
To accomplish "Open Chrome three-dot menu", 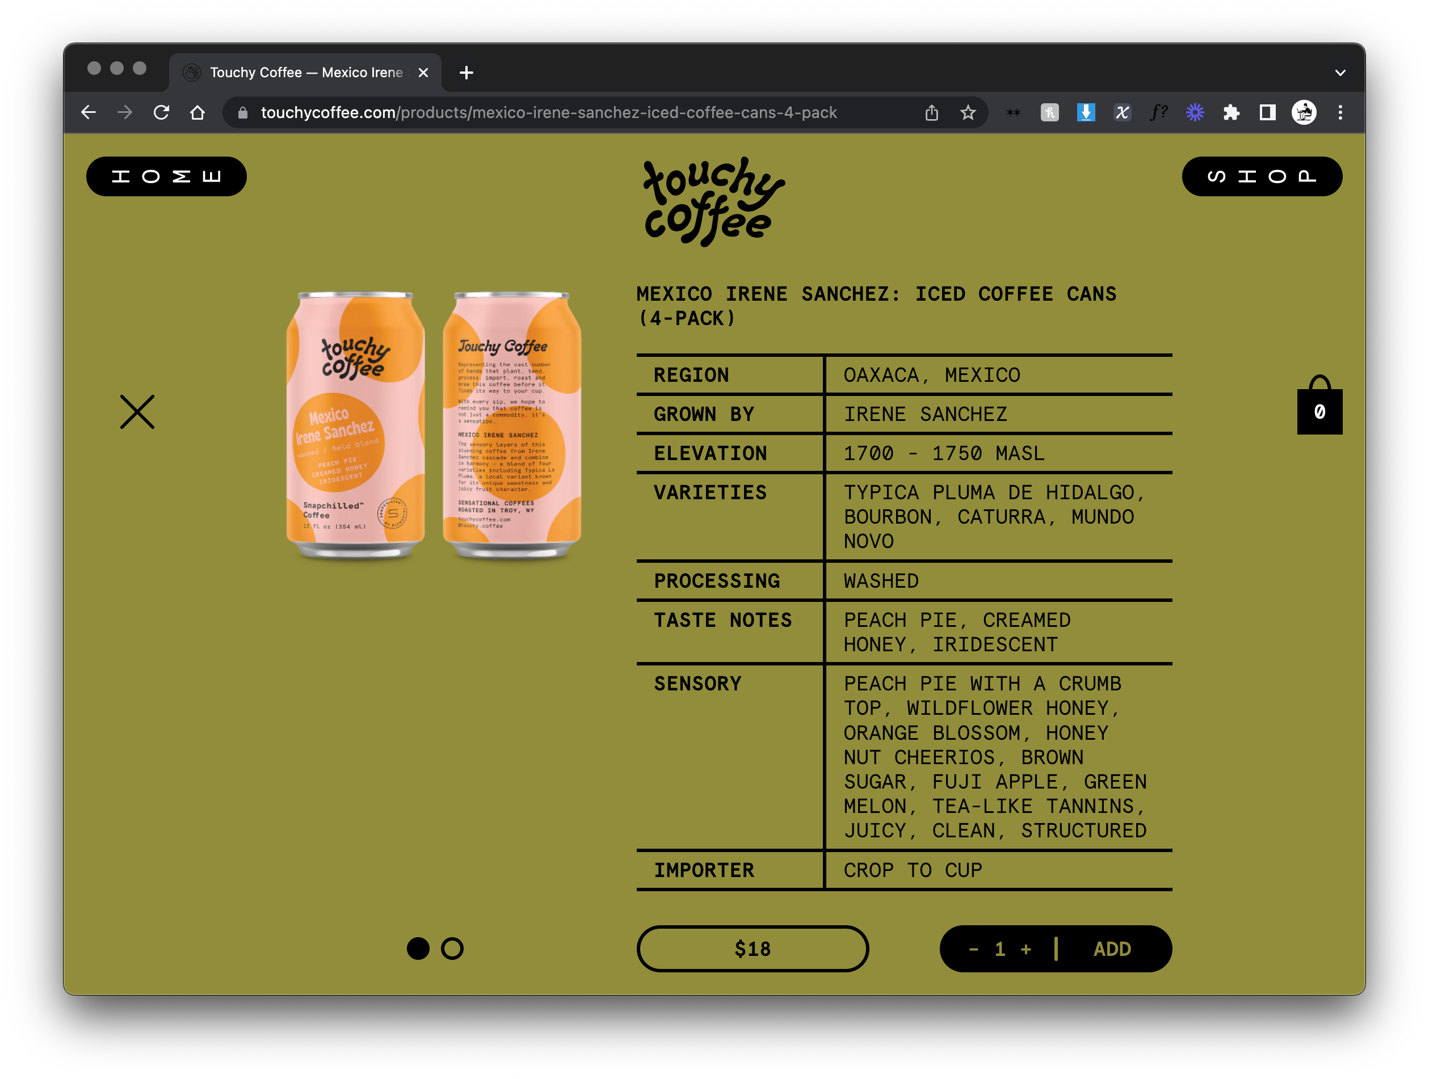I will (x=1340, y=113).
